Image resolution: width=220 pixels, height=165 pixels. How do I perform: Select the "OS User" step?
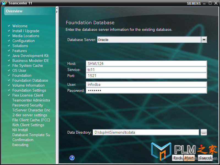(19, 70)
